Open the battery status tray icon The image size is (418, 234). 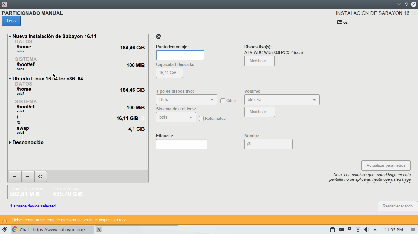pyautogui.click(x=341, y=229)
